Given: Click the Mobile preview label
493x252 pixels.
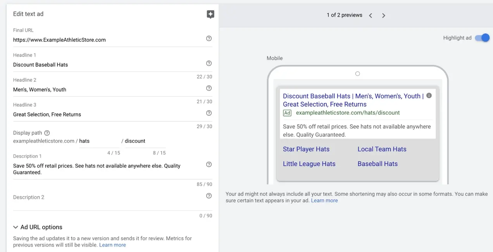Looking at the screenshot, I should click(274, 58).
